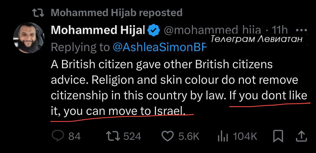The height and width of the screenshot is (153, 316).
Task: Click the Телеграм Левиатан watermark label
Action: tap(256, 39)
